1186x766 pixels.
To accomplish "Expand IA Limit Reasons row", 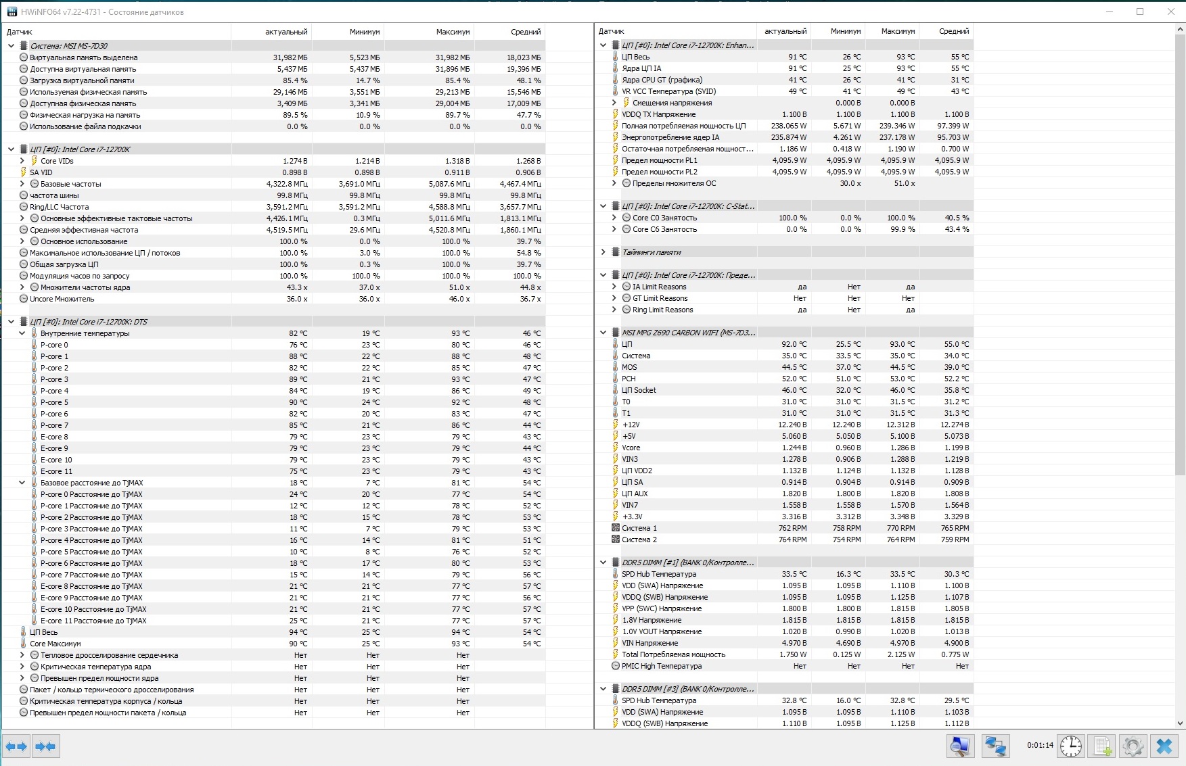I will pos(614,287).
